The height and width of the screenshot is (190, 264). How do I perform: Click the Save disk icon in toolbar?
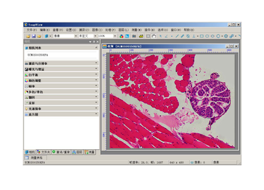tap(34, 36)
